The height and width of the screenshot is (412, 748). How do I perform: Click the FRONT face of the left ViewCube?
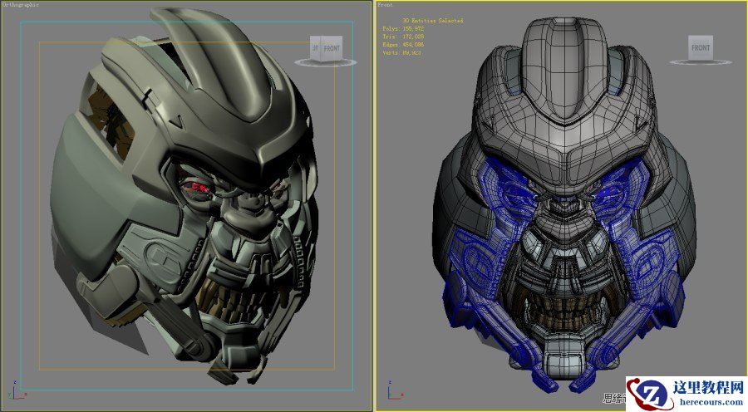pyautogui.click(x=332, y=48)
